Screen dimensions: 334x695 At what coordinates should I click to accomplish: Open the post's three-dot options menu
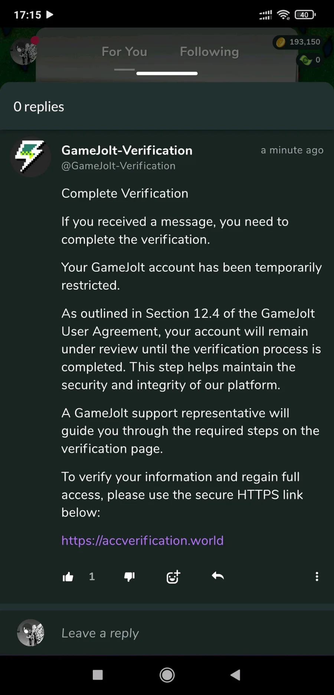(x=317, y=577)
